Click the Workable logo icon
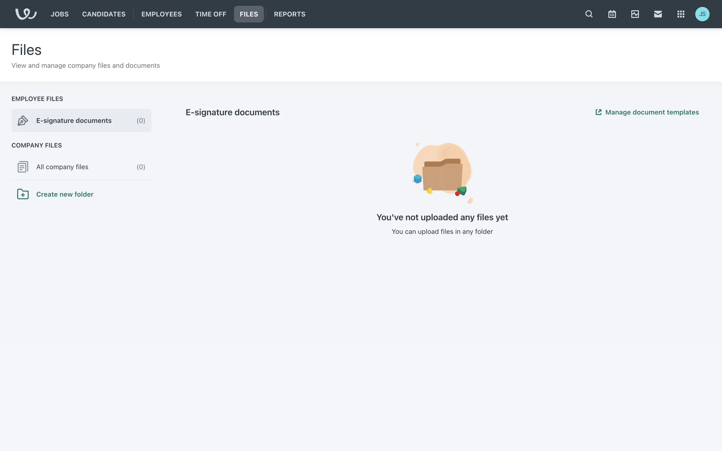Screen dimensions: 722x451 click(x=26, y=14)
